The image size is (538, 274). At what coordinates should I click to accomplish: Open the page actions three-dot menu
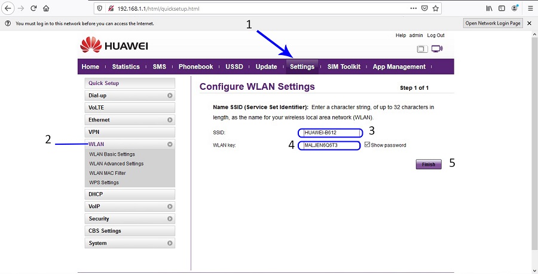414,8
